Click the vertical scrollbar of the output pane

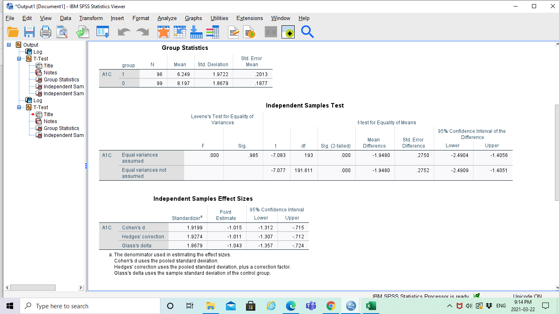557,152
